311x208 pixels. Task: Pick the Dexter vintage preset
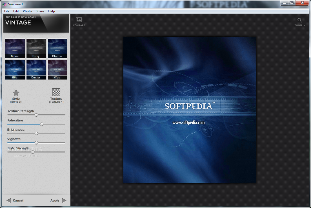point(36,70)
